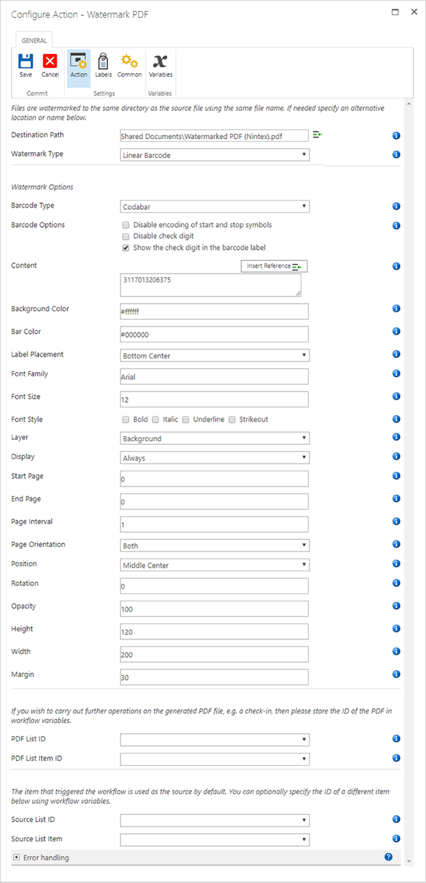The height and width of the screenshot is (883, 426).
Task: Click the Common settings icon
Action: point(129,64)
